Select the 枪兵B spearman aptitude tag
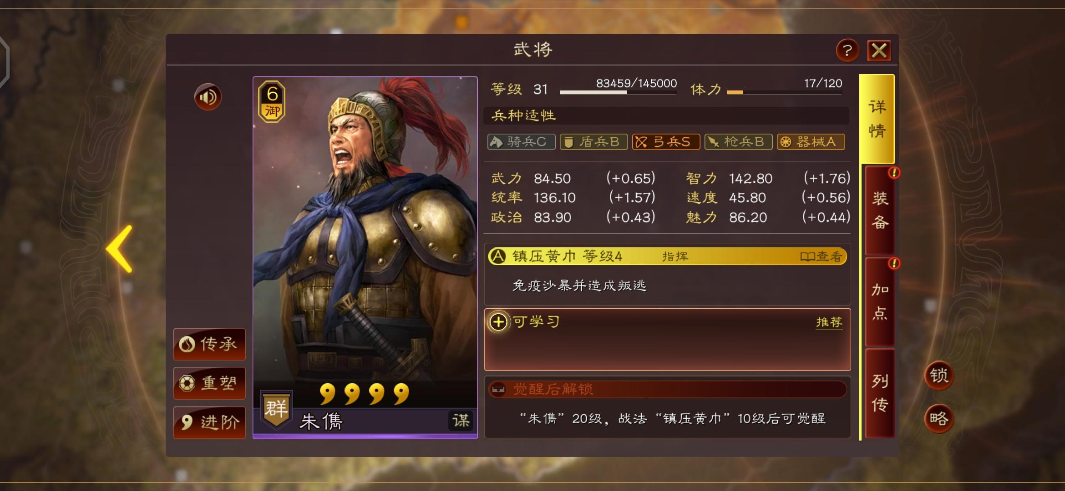The width and height of the screenshot is (1065, 491). pos(738,142)
